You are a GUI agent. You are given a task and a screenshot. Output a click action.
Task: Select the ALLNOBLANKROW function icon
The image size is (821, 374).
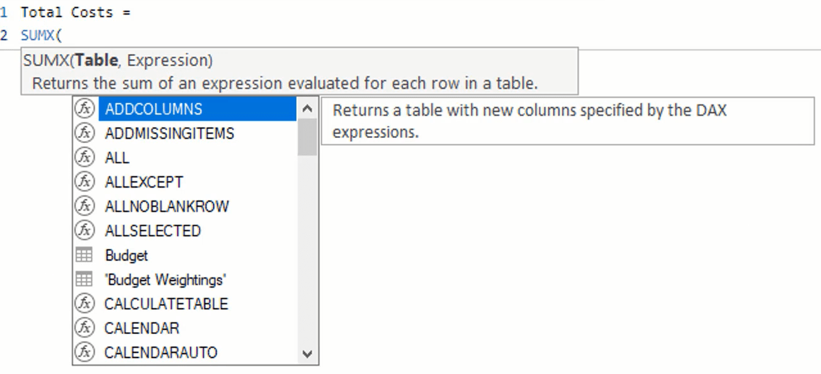(x=84, y=206)
